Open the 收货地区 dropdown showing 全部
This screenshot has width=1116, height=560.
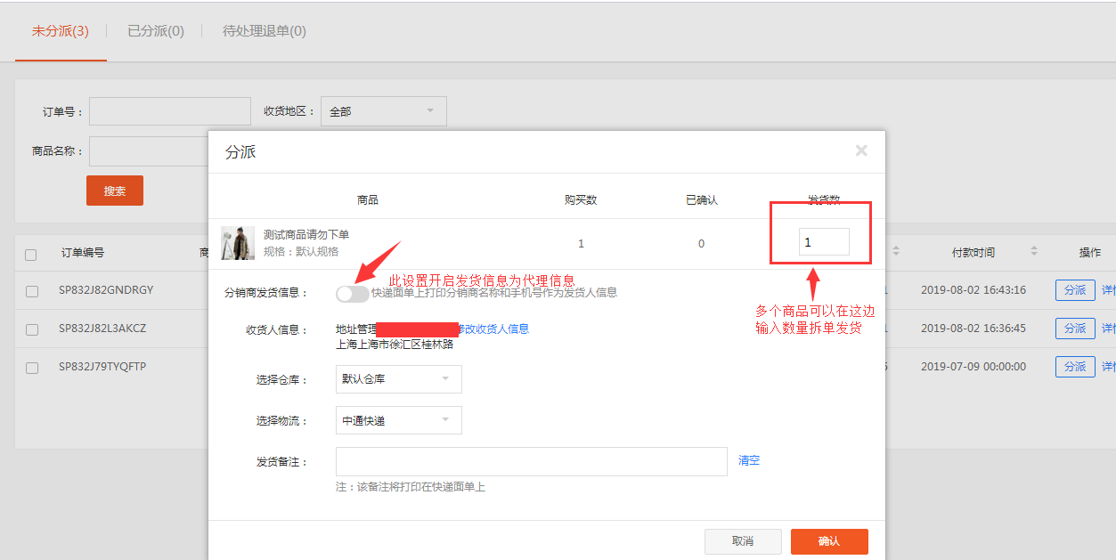[384, 111]
